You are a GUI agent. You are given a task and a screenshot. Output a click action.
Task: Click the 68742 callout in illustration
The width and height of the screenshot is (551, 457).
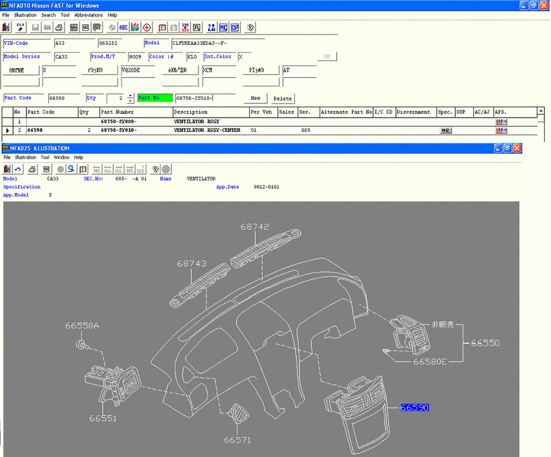click(x=255, y=227)
